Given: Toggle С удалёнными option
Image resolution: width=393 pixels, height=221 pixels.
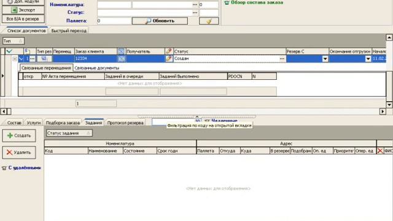Looking at the screenshot, I should (21, 168).
